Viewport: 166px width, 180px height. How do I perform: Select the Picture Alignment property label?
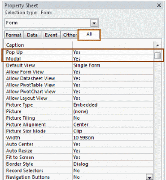point(26,125)
